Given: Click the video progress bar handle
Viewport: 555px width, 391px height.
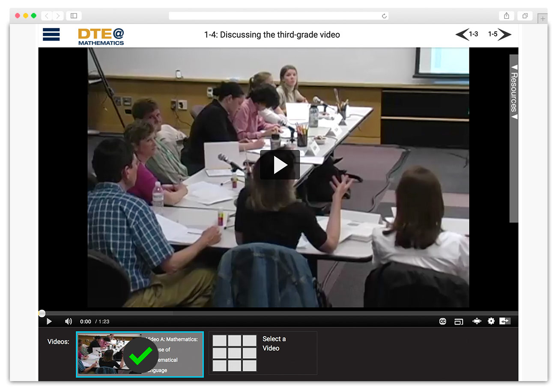Looking at the screenshot, I should (x=42, y=313).
